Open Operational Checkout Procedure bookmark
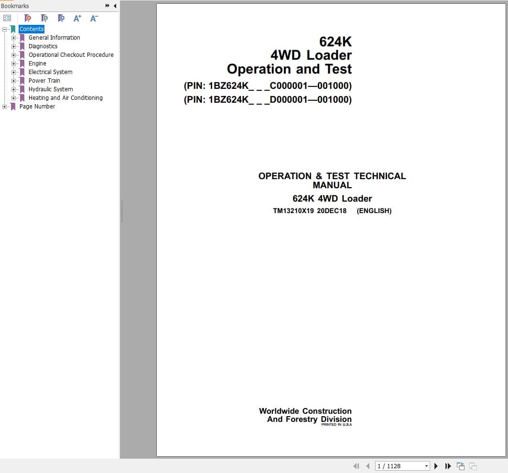This screenshot has width=508, height=473. click(71, 55)
